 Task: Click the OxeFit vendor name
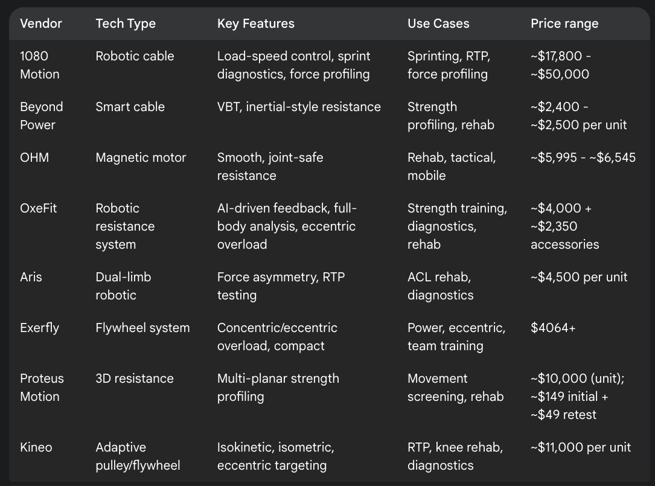[x=38, y=208]
